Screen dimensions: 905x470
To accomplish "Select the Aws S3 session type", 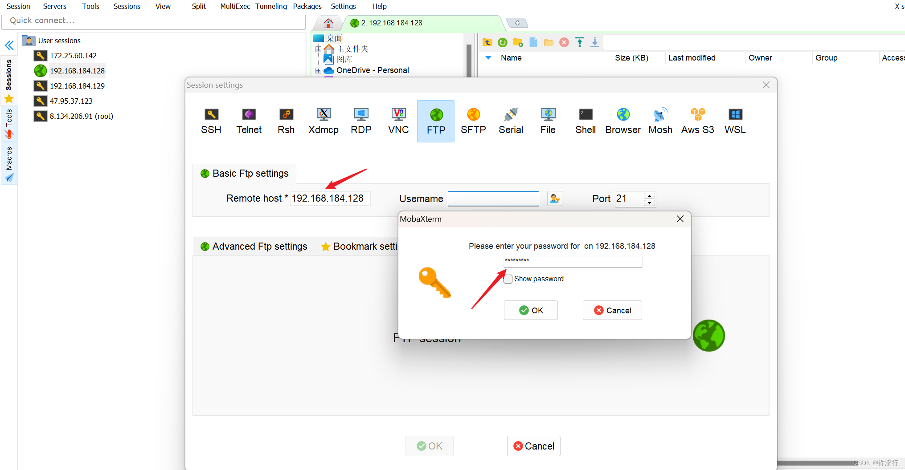I will [698, 121].
